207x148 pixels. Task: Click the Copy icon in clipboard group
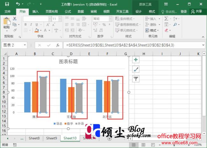click(14, 25)
